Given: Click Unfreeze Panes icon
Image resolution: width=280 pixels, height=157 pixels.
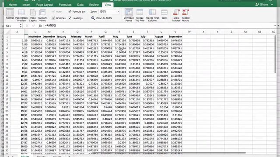Looking at the screenshot, I should click(x=129, y=12).
